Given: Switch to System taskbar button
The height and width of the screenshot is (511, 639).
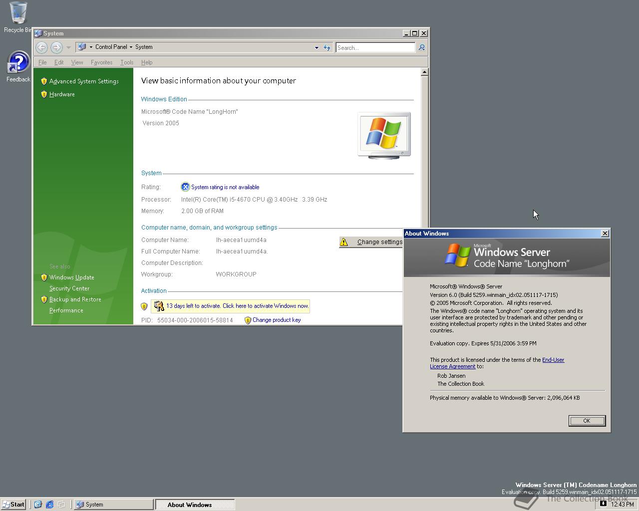Looking at the screenshot, I should coord(113,505).
